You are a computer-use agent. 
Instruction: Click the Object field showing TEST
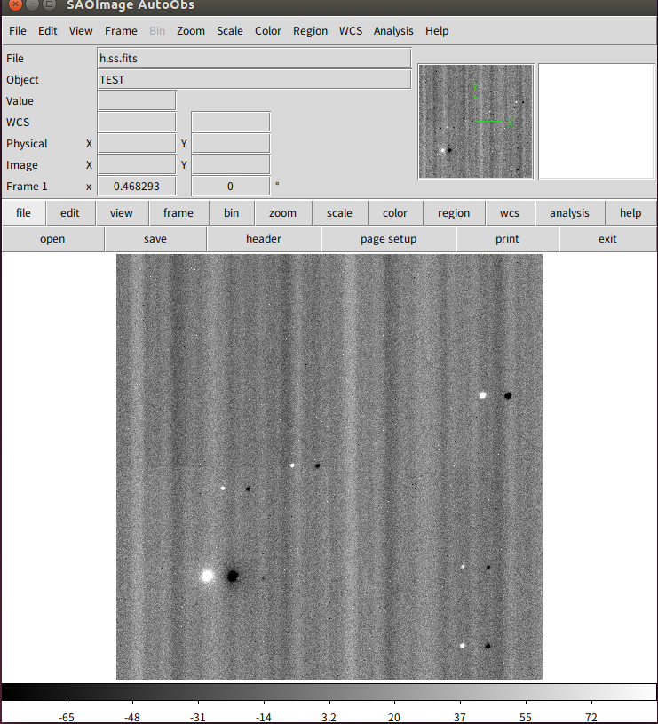[x=254, y=79]
